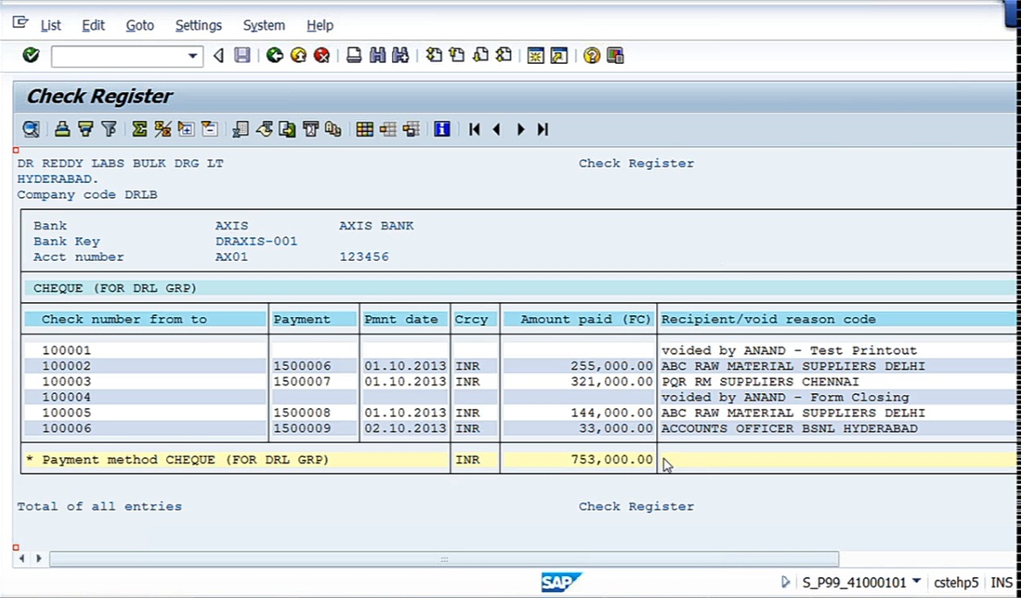Open the Settings menu
This screenshot has width=1021, height=598.
click(199, 25)
